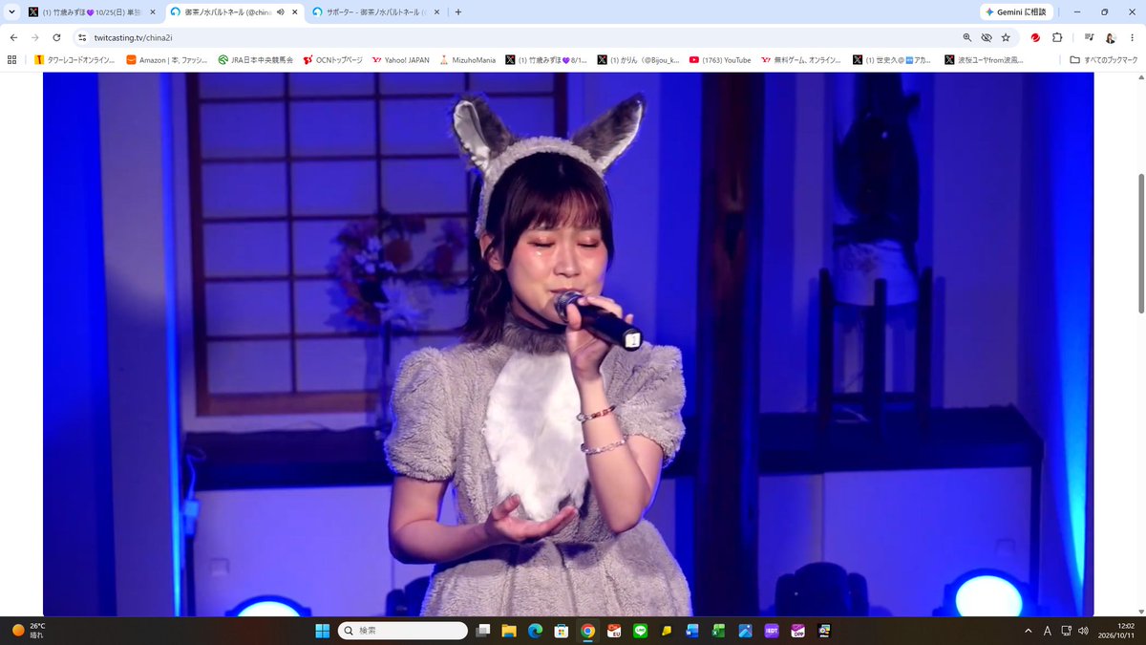This screenshot has height=645, width=1146.
Task: Show hidden system tray icons chevron
Action: coord(1029,631)
